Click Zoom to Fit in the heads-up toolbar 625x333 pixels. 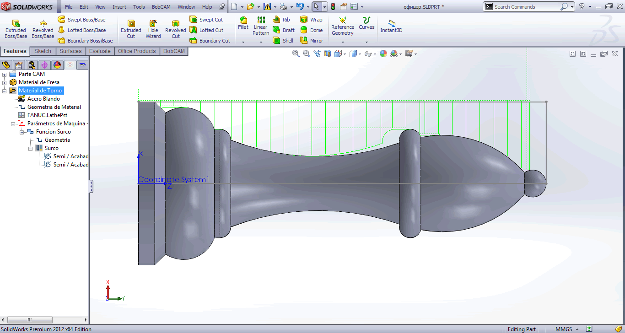(x=296, y=53)
